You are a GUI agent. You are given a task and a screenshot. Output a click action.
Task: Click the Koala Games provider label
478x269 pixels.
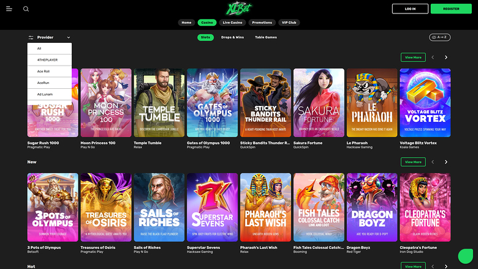(409, 147)
